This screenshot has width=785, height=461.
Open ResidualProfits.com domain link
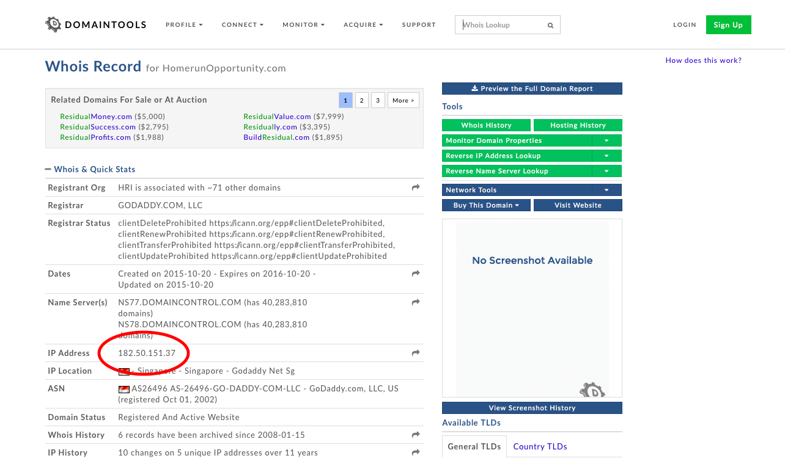point(95,137)
